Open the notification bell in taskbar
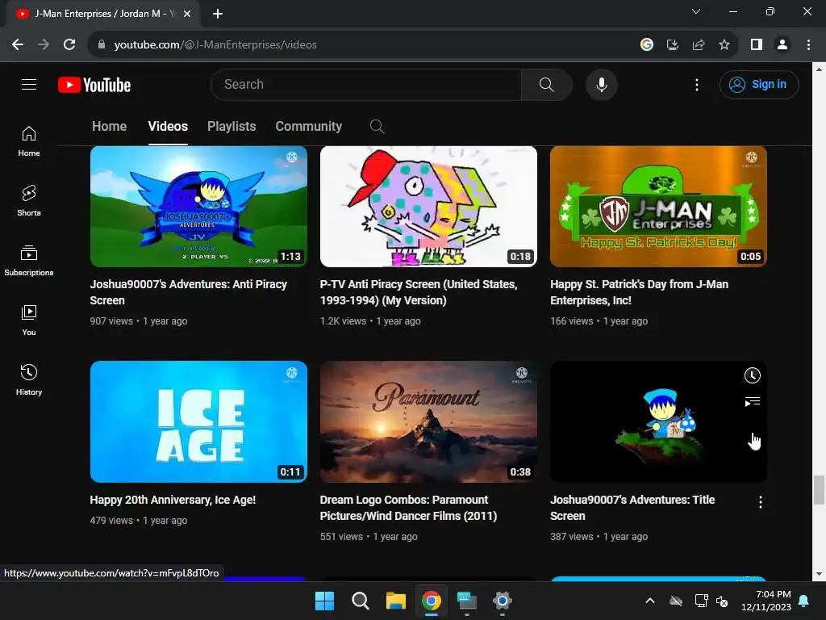Image resolution: width=826 pixels, height=620 pixels. coord(803,601)
